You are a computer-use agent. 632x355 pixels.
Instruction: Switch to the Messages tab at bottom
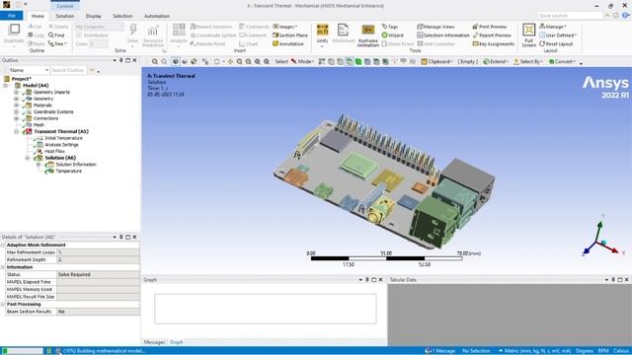click(154, 342)
